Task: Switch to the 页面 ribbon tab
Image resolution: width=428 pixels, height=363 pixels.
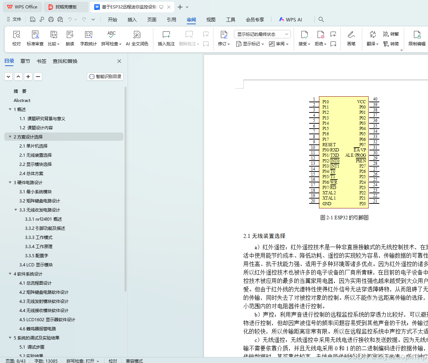Action: point(152,20)
